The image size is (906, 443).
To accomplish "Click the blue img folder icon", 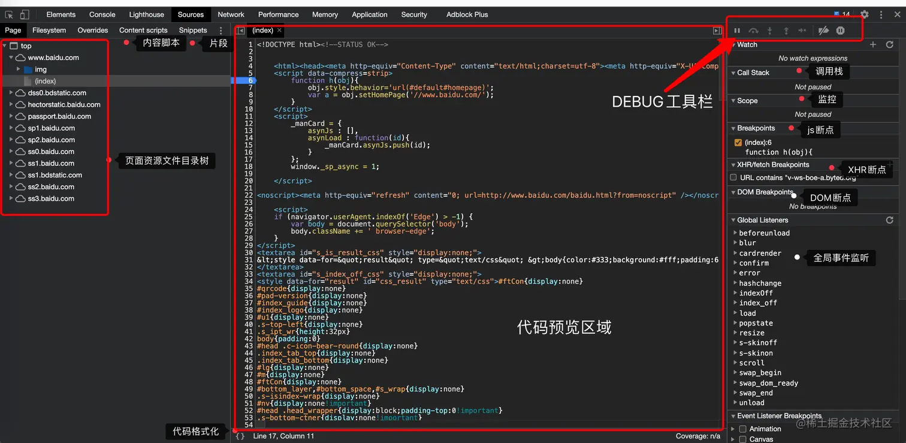I will (x=28, y=70).
